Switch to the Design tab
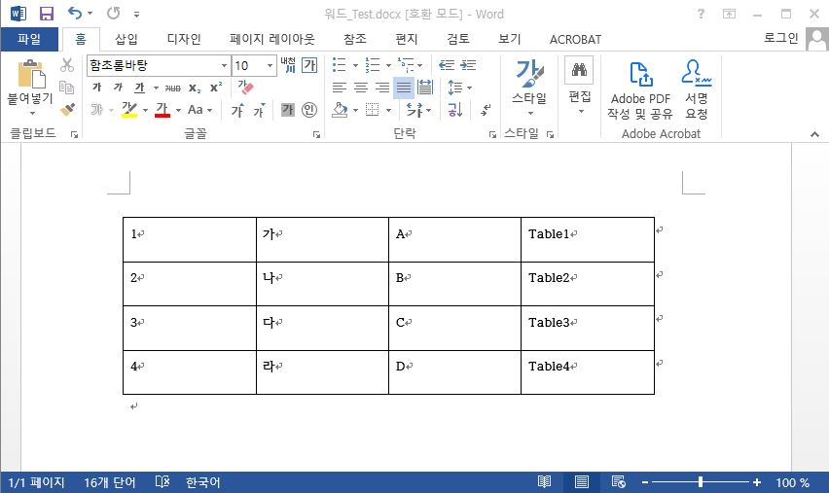The image size is (829, 493). 184,39
